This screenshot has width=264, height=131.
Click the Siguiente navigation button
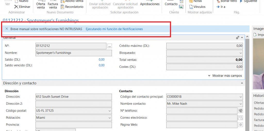pos(248,1)
